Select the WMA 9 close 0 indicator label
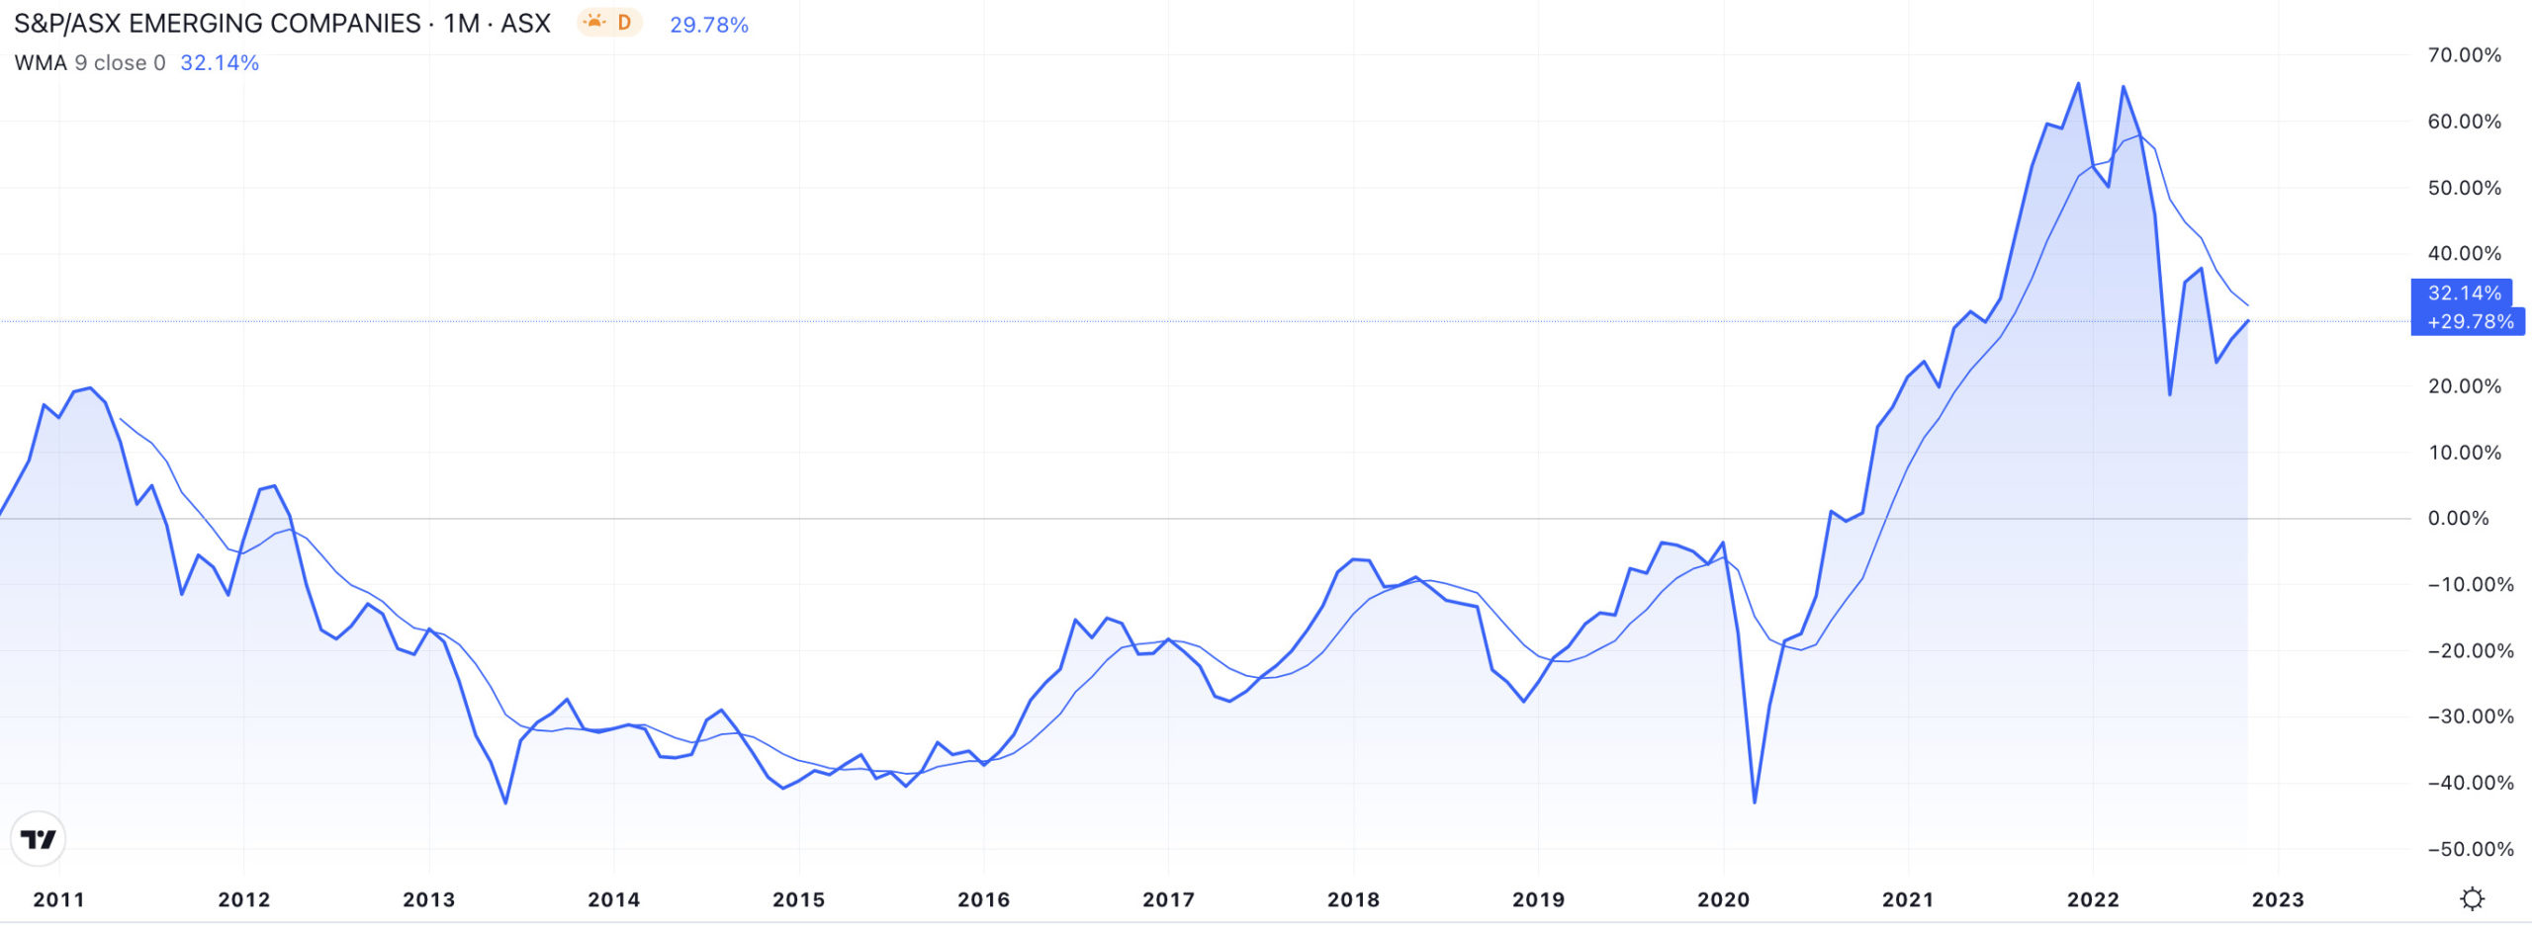This screenshot has height=926, width=2532. [x=90, y=63]
